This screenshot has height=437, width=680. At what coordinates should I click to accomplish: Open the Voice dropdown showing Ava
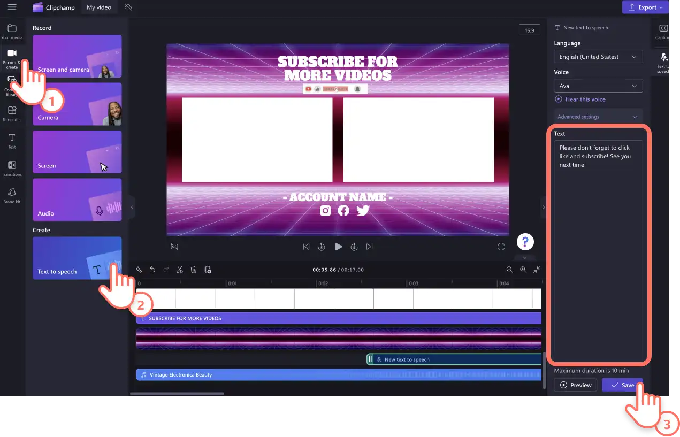click(x=598, y=86)
